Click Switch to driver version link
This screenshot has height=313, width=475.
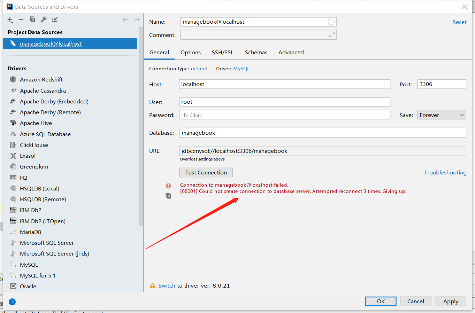[167, 285]
